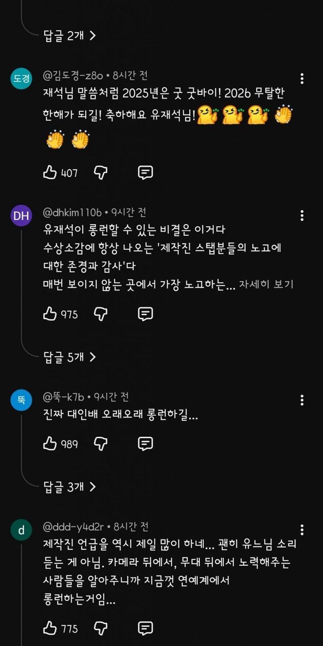Open options menu for dhkim1106 comment

[x=302, y=216]
